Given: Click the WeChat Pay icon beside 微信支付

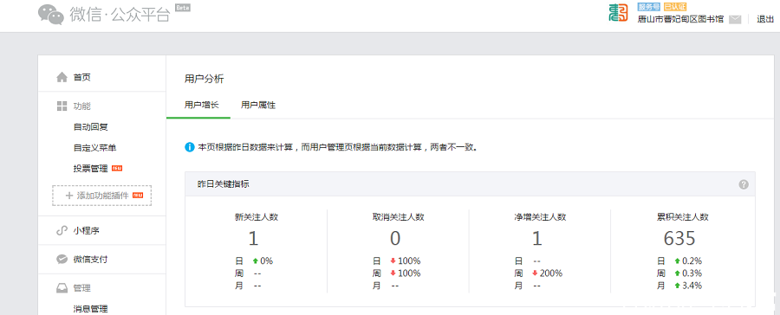Looking at the screenshot, I should (62, 260).
